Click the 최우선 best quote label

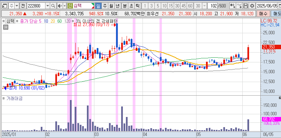point(152,14)
